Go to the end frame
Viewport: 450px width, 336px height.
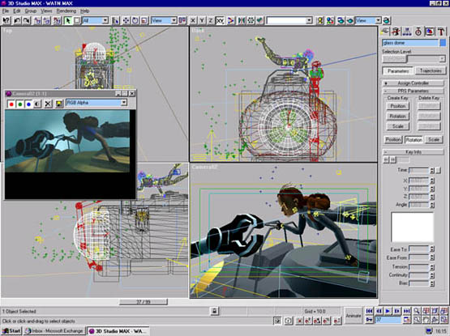[406, 311]
